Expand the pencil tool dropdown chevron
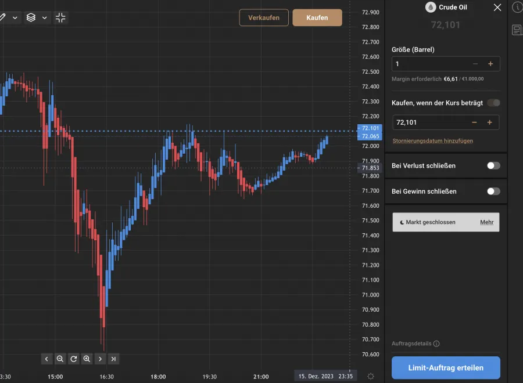This screenshot has width=523, height=383. (15, 17)
